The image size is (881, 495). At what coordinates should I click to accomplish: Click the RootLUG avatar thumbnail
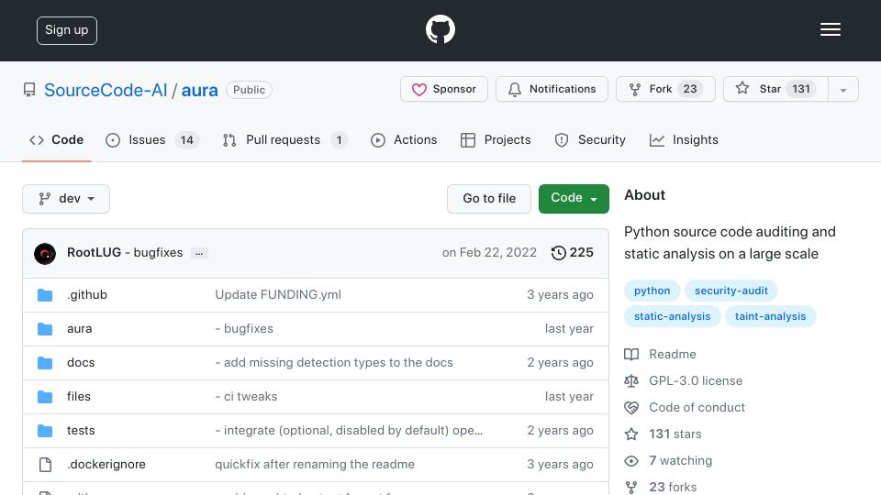coord(45,253)
